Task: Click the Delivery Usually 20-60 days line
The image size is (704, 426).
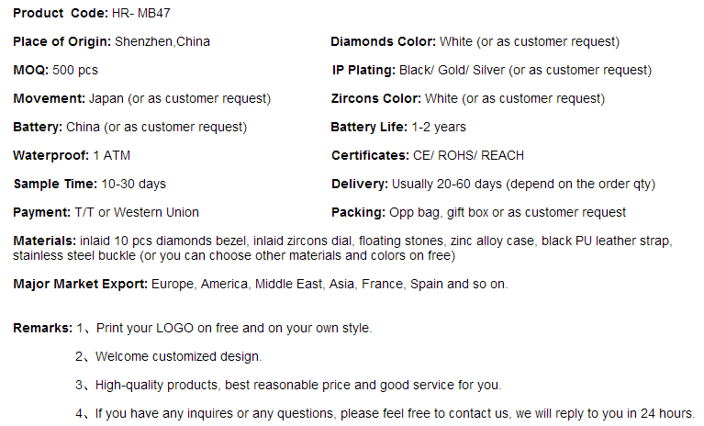Action: tap(494, 184)
